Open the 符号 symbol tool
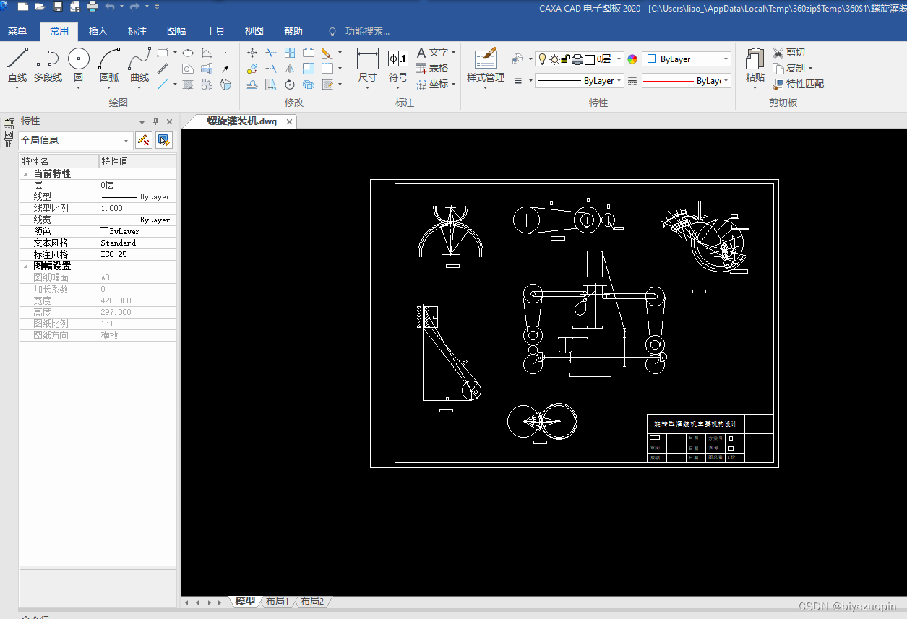907x619 pixels. coord(398,67)
